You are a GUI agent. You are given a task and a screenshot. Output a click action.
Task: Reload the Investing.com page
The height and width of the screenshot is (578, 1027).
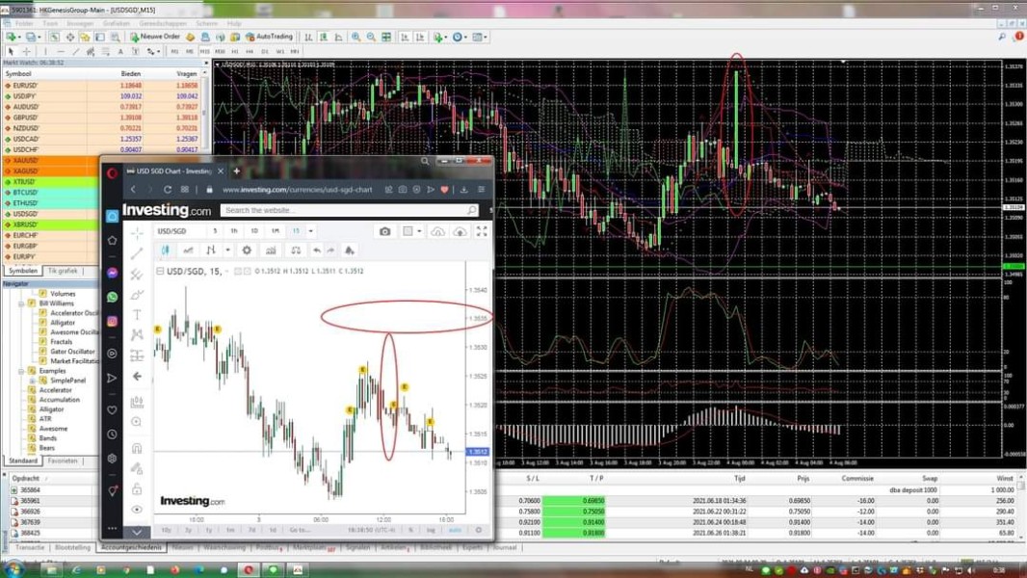[x=167, y=189]
